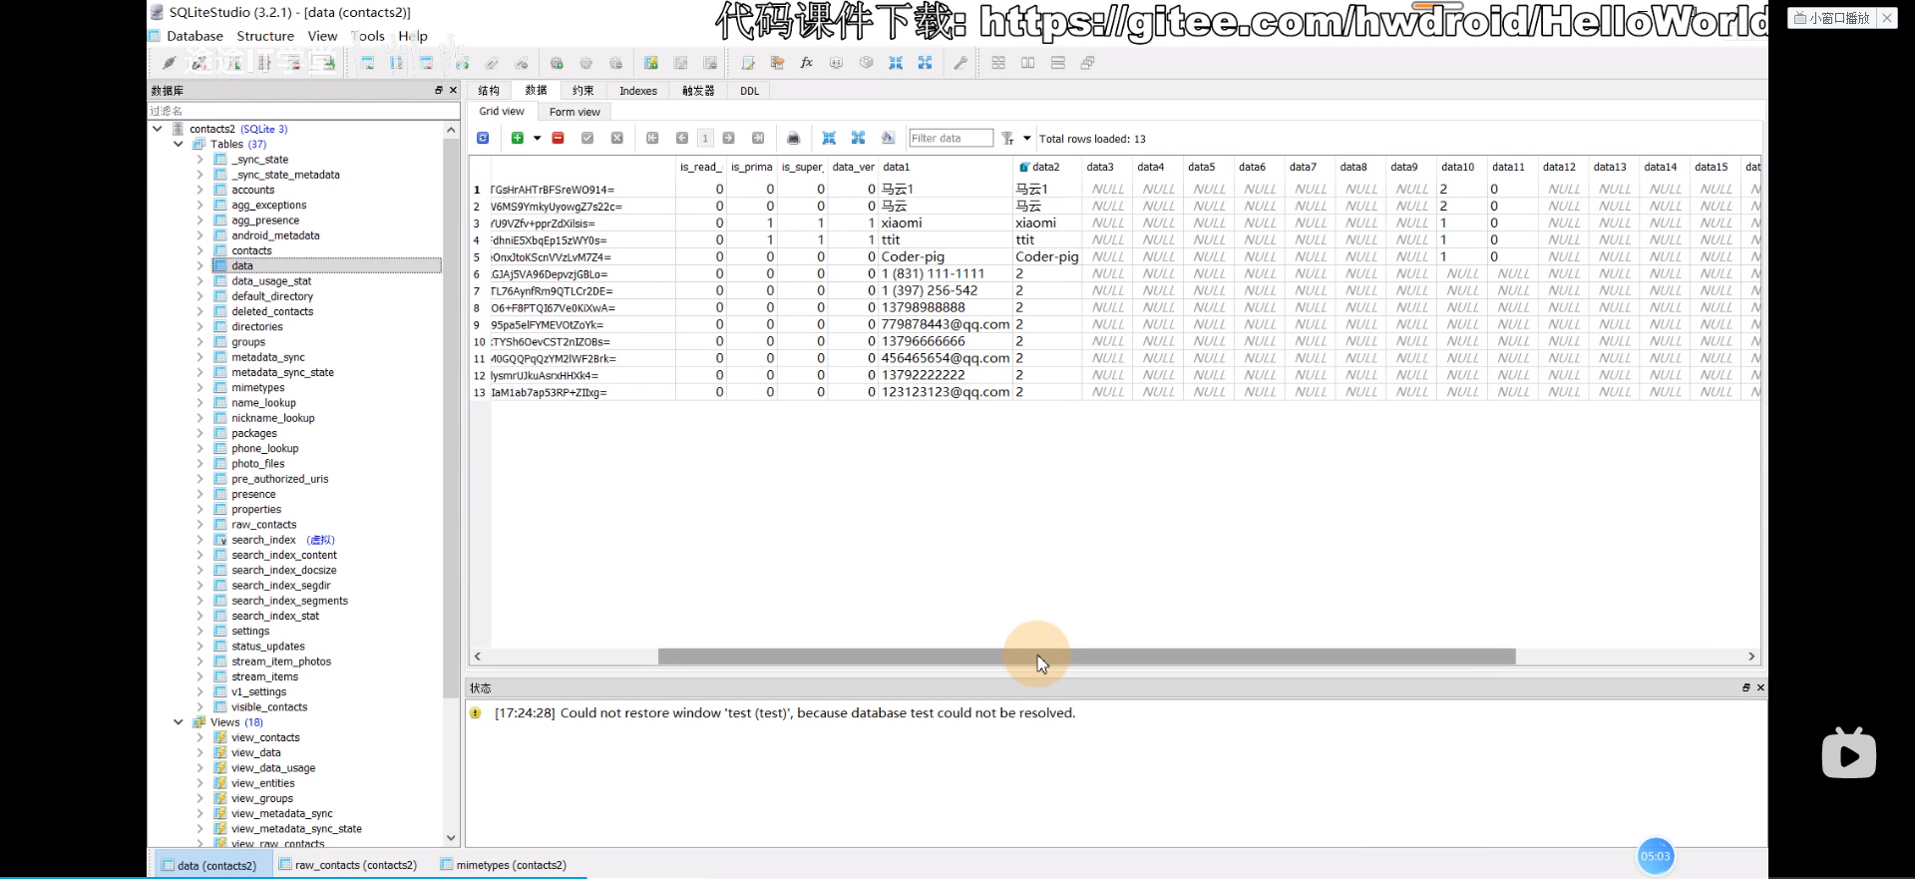The height and width of the screenshot is (879, 1915).
Task: Switch to the 结构 tab
Action: pyautogui.click(x=489, y=91)
